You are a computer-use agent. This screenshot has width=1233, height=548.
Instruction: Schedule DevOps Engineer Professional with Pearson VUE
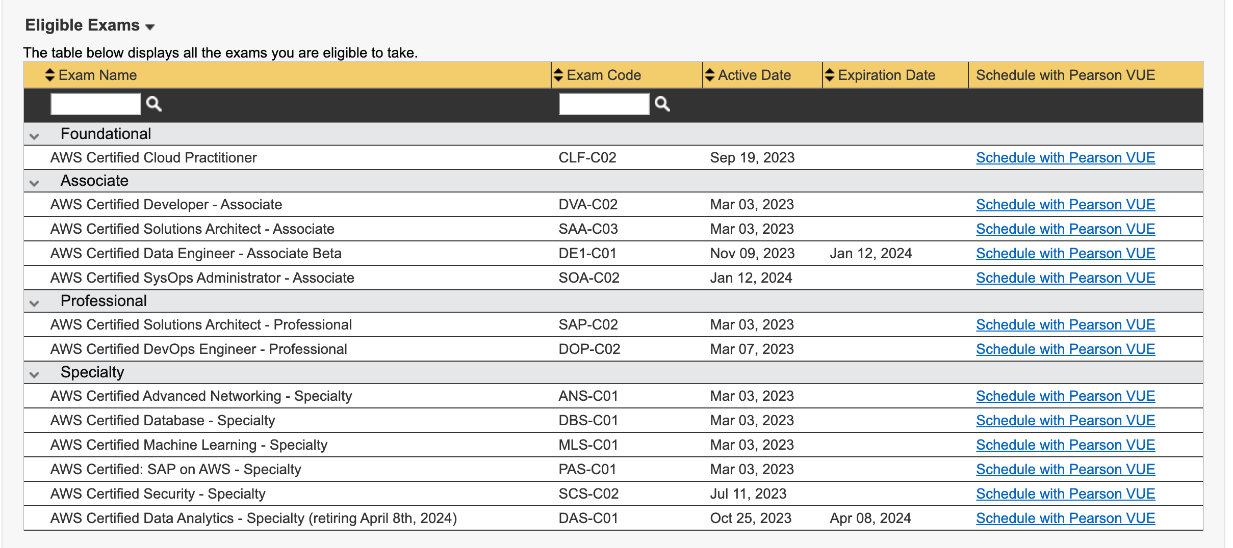point(1065,349)
